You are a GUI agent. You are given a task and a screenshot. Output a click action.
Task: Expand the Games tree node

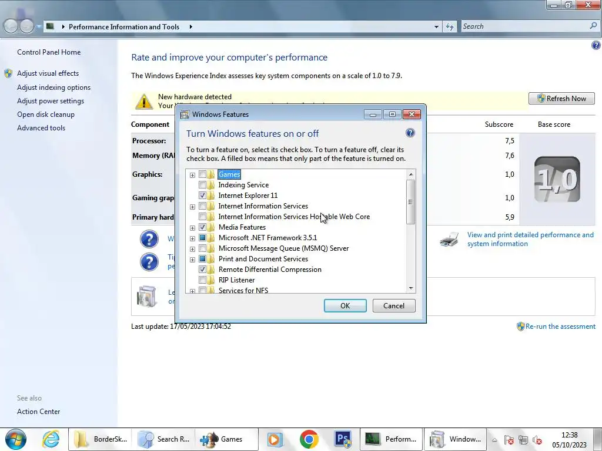tap(192, 175)
